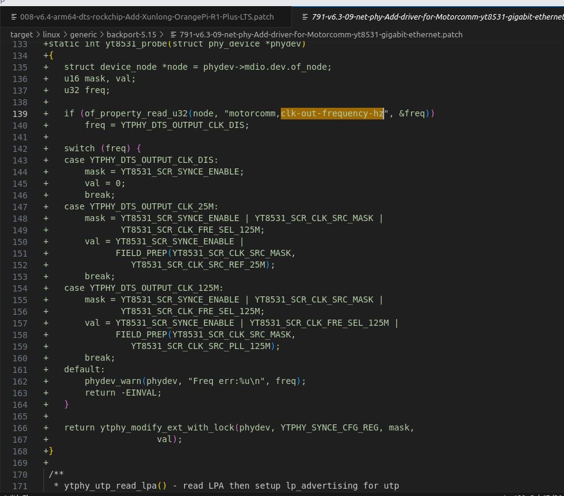Open the 'target' breadcrumb folder

point(21,35)
